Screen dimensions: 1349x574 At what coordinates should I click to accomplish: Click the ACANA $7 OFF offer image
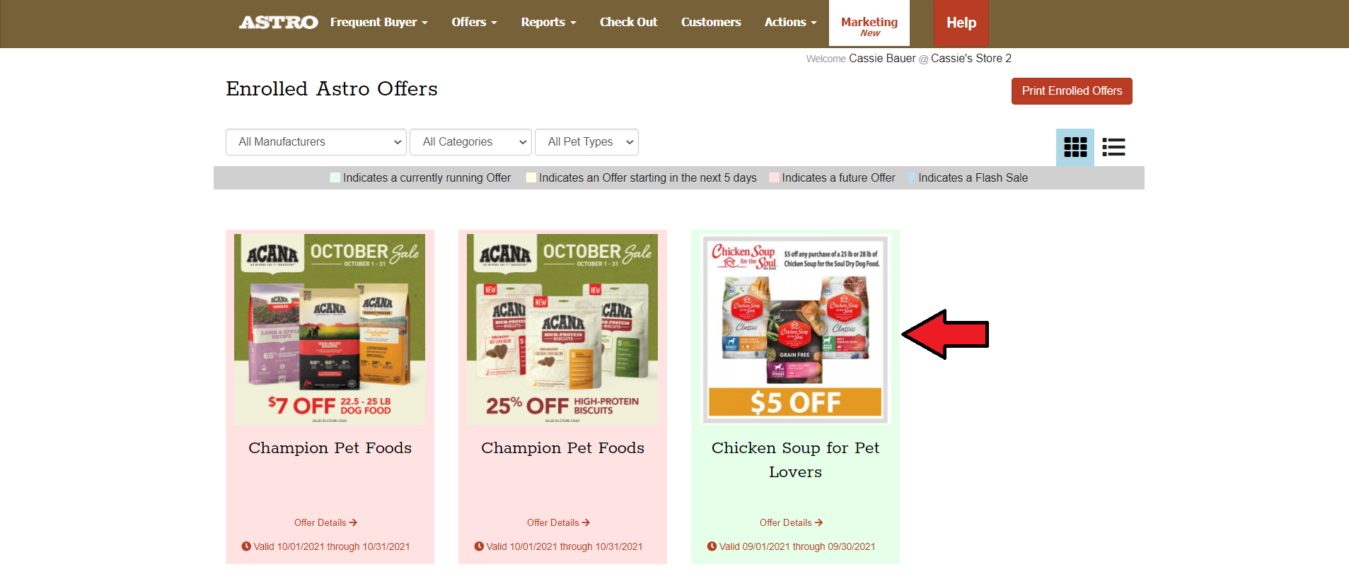pyautogui.click(x=330, y=329)
